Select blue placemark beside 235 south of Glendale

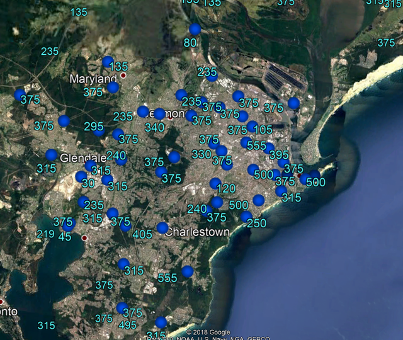coord(83,202)
